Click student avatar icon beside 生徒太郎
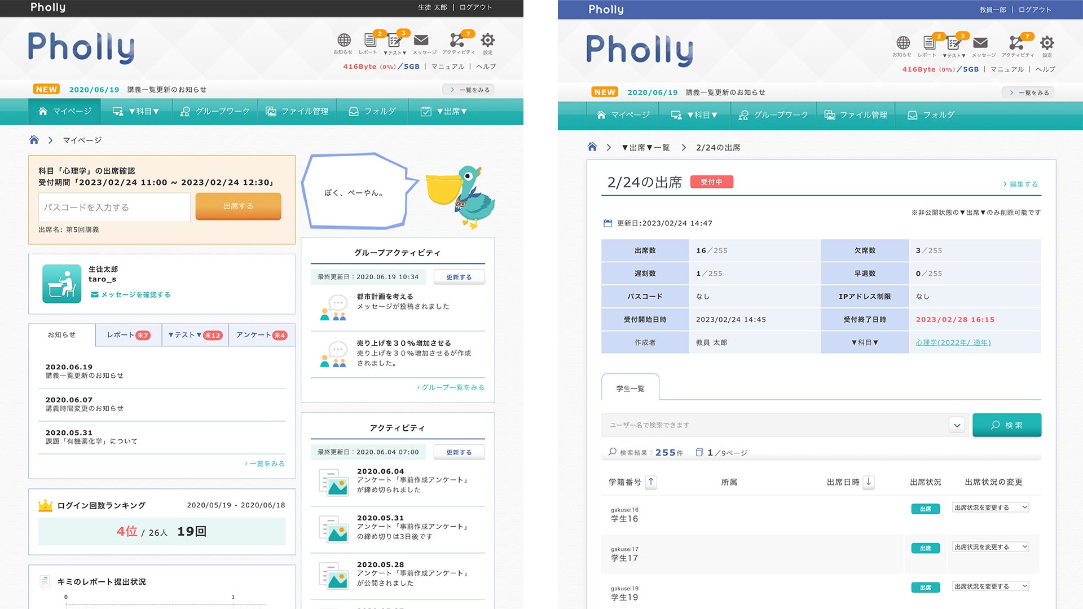1083x609 pixels. tap(61, 284)
